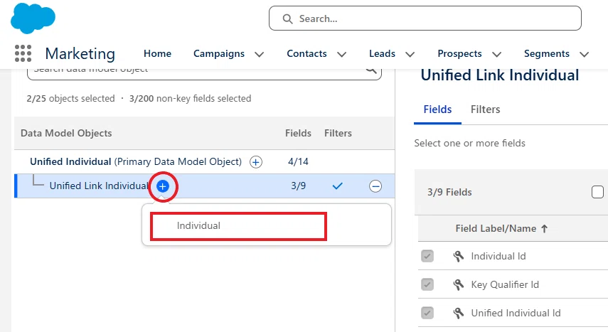Open the Contacts dropdown chevron

(341, 54)
